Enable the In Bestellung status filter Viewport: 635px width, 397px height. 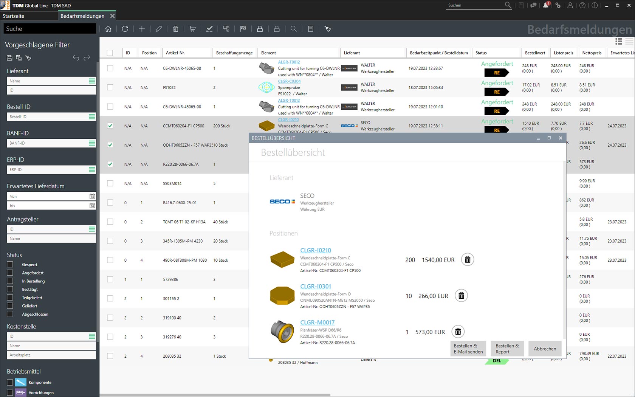pyautogui.click(x=10, y=281)
